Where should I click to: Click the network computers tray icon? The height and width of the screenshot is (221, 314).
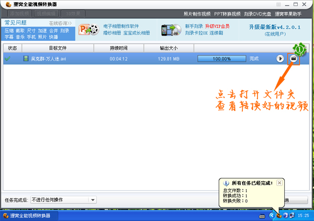(x=292, y=216)
